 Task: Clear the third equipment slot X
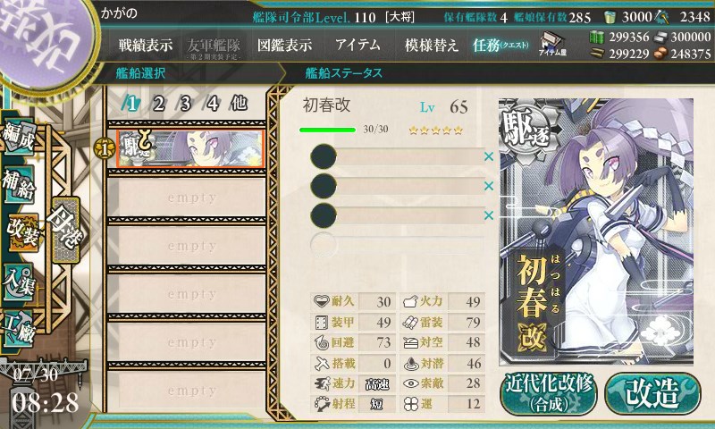point(489,215)
